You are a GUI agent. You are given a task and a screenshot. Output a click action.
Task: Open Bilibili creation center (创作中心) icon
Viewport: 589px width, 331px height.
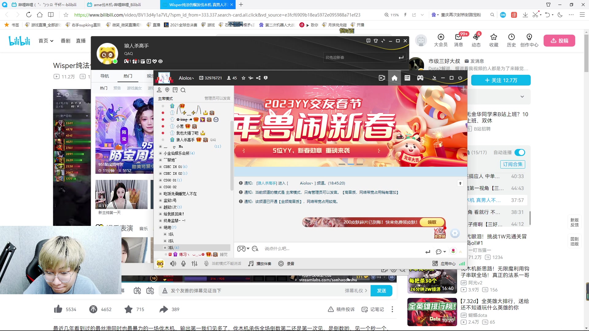point(529,40)
